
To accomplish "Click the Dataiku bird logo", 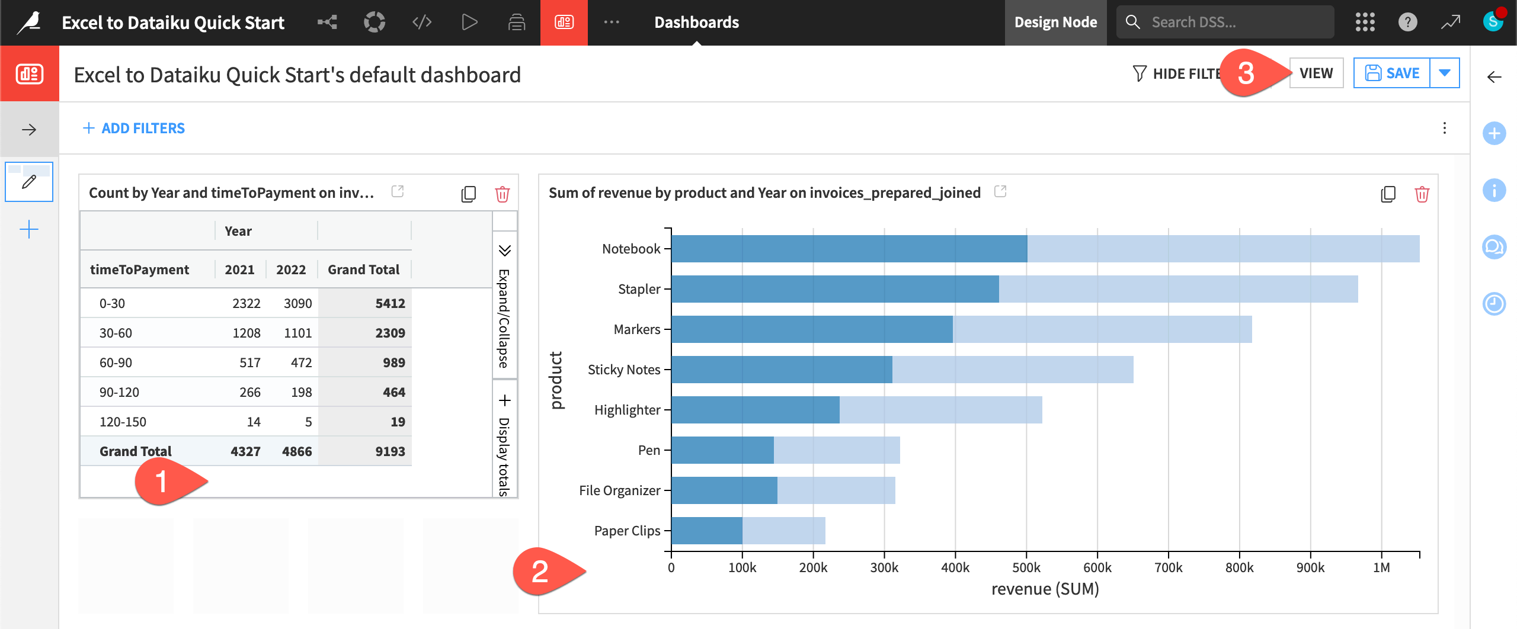I will tap(30, 23).
